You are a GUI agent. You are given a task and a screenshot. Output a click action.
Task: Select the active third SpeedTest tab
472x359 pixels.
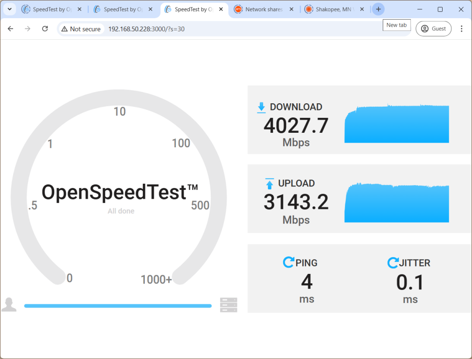193,9
